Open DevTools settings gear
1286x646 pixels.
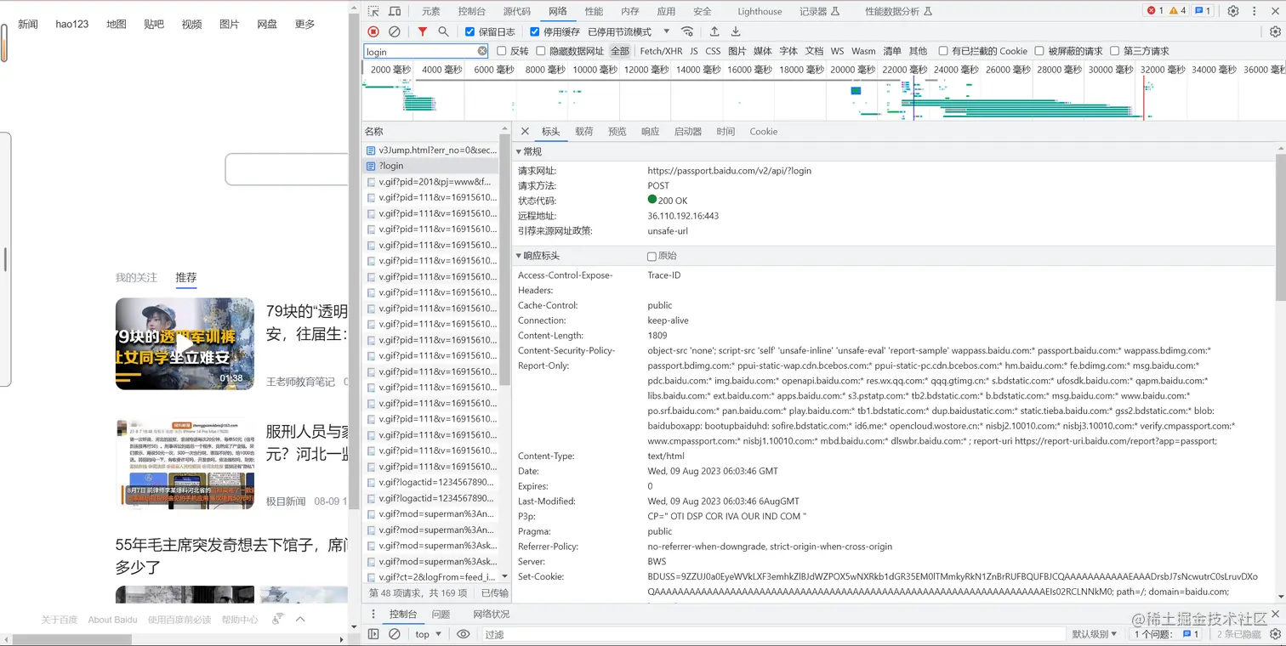click(x=1233, y=11)
